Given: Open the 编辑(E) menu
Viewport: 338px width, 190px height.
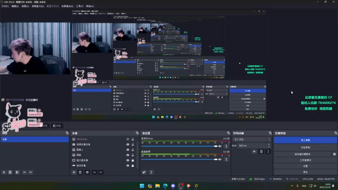Looking at the screenshot, I should pyautogui.click(x=15, y=6).
